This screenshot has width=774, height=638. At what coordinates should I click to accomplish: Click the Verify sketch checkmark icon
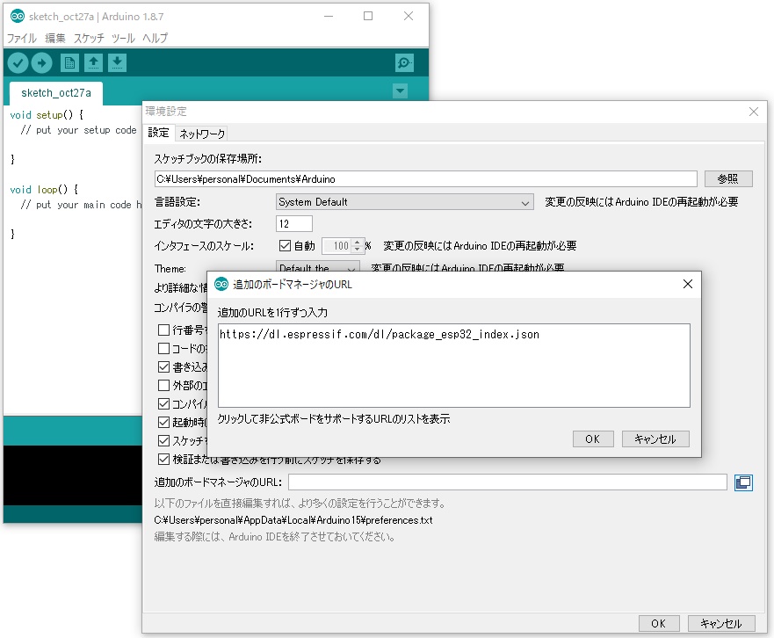click(18, 62)
